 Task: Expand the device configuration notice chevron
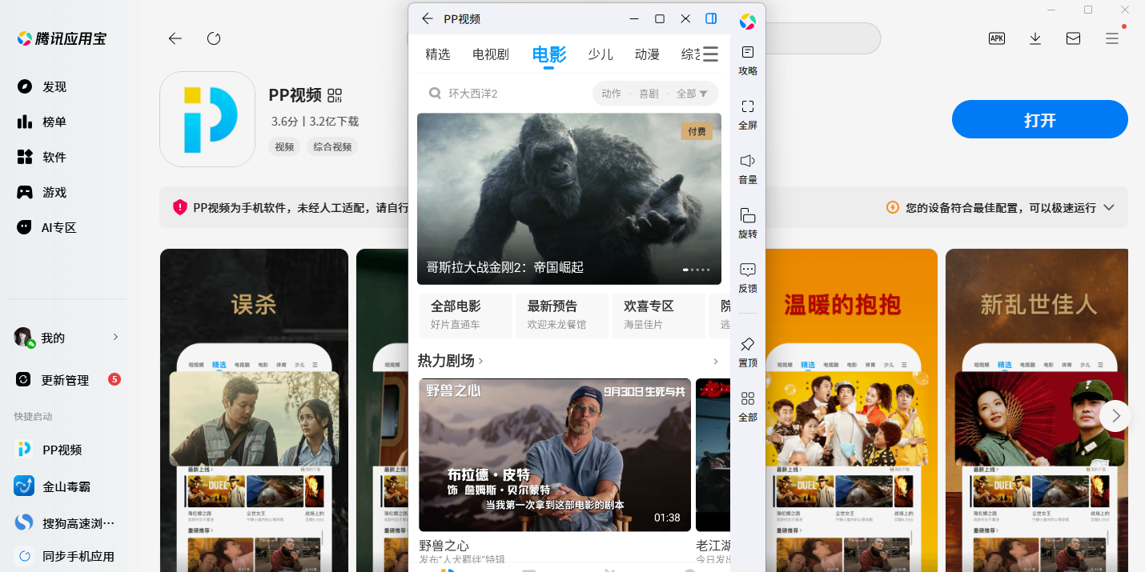click(1109, 207)
